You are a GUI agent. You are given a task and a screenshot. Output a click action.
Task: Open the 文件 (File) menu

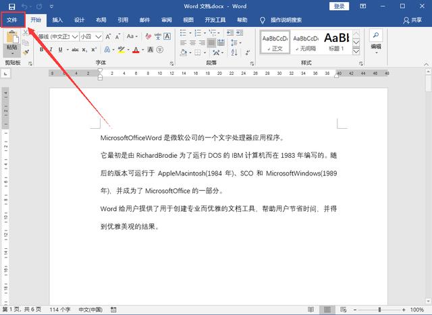click(x=12, y=20)
